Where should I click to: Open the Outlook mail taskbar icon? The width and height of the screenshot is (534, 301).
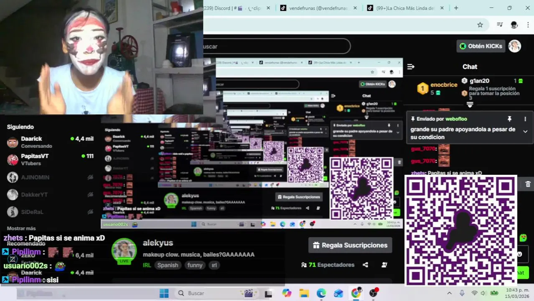pos(338,293)
